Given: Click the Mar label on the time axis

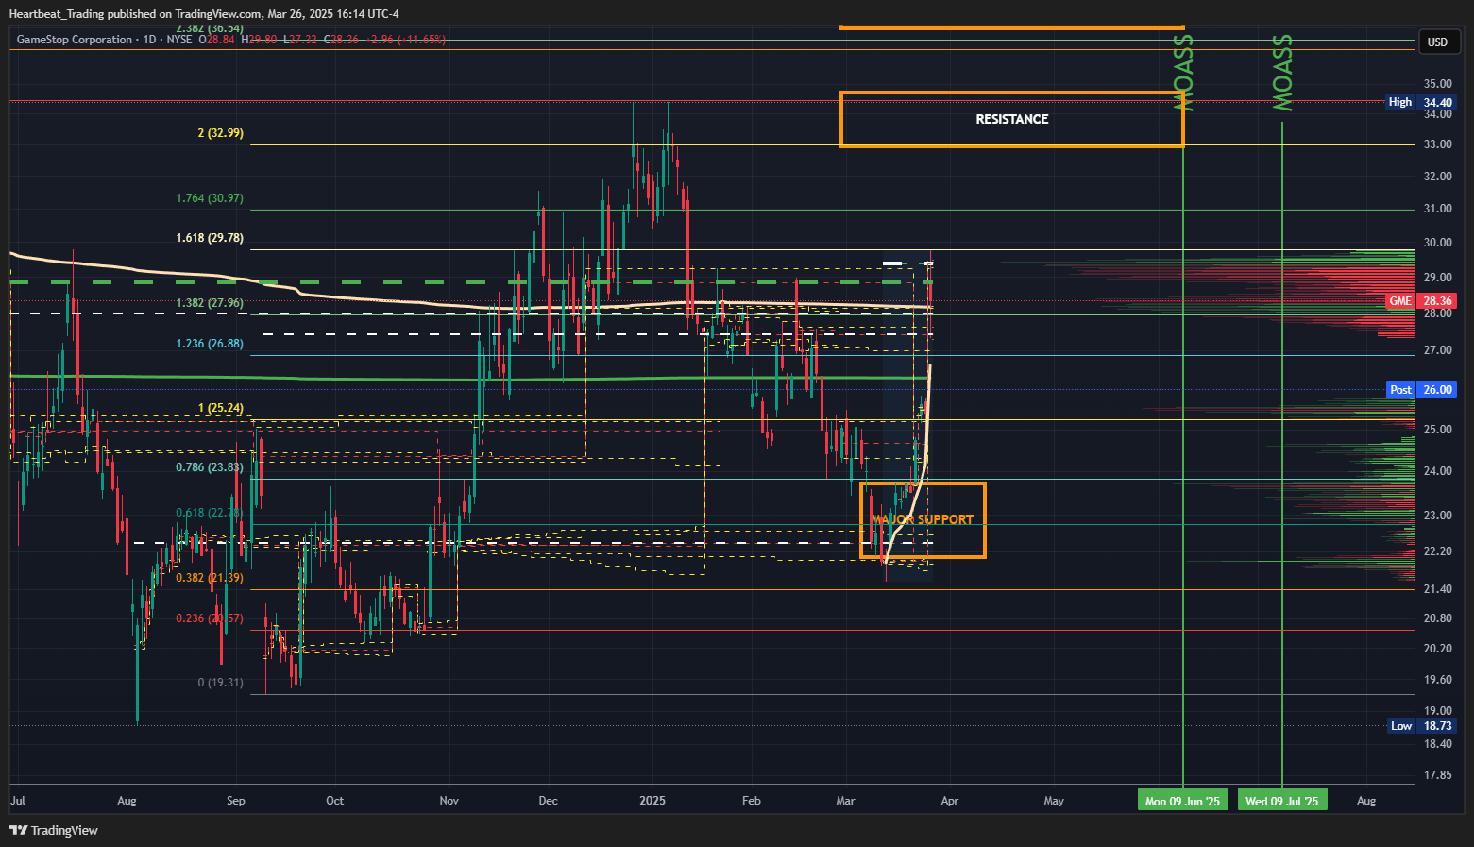Looking at the screenshot, I should tap(845, 801).
